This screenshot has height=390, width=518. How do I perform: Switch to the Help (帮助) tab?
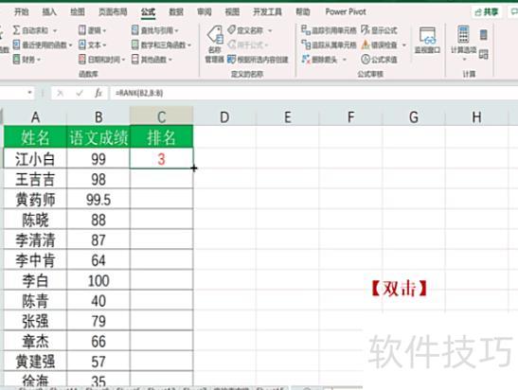click(303, 12)
